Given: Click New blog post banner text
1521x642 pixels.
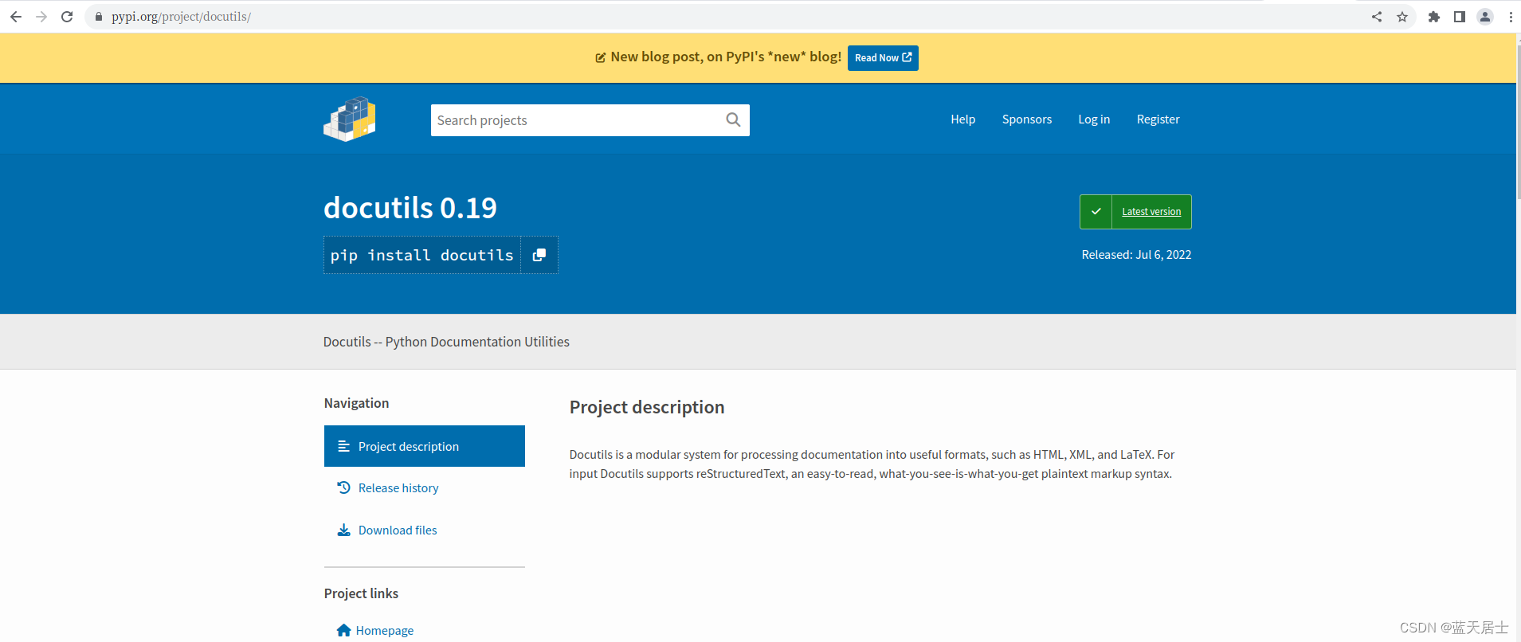Looking at the screenshot, I should tap(726, 57).
